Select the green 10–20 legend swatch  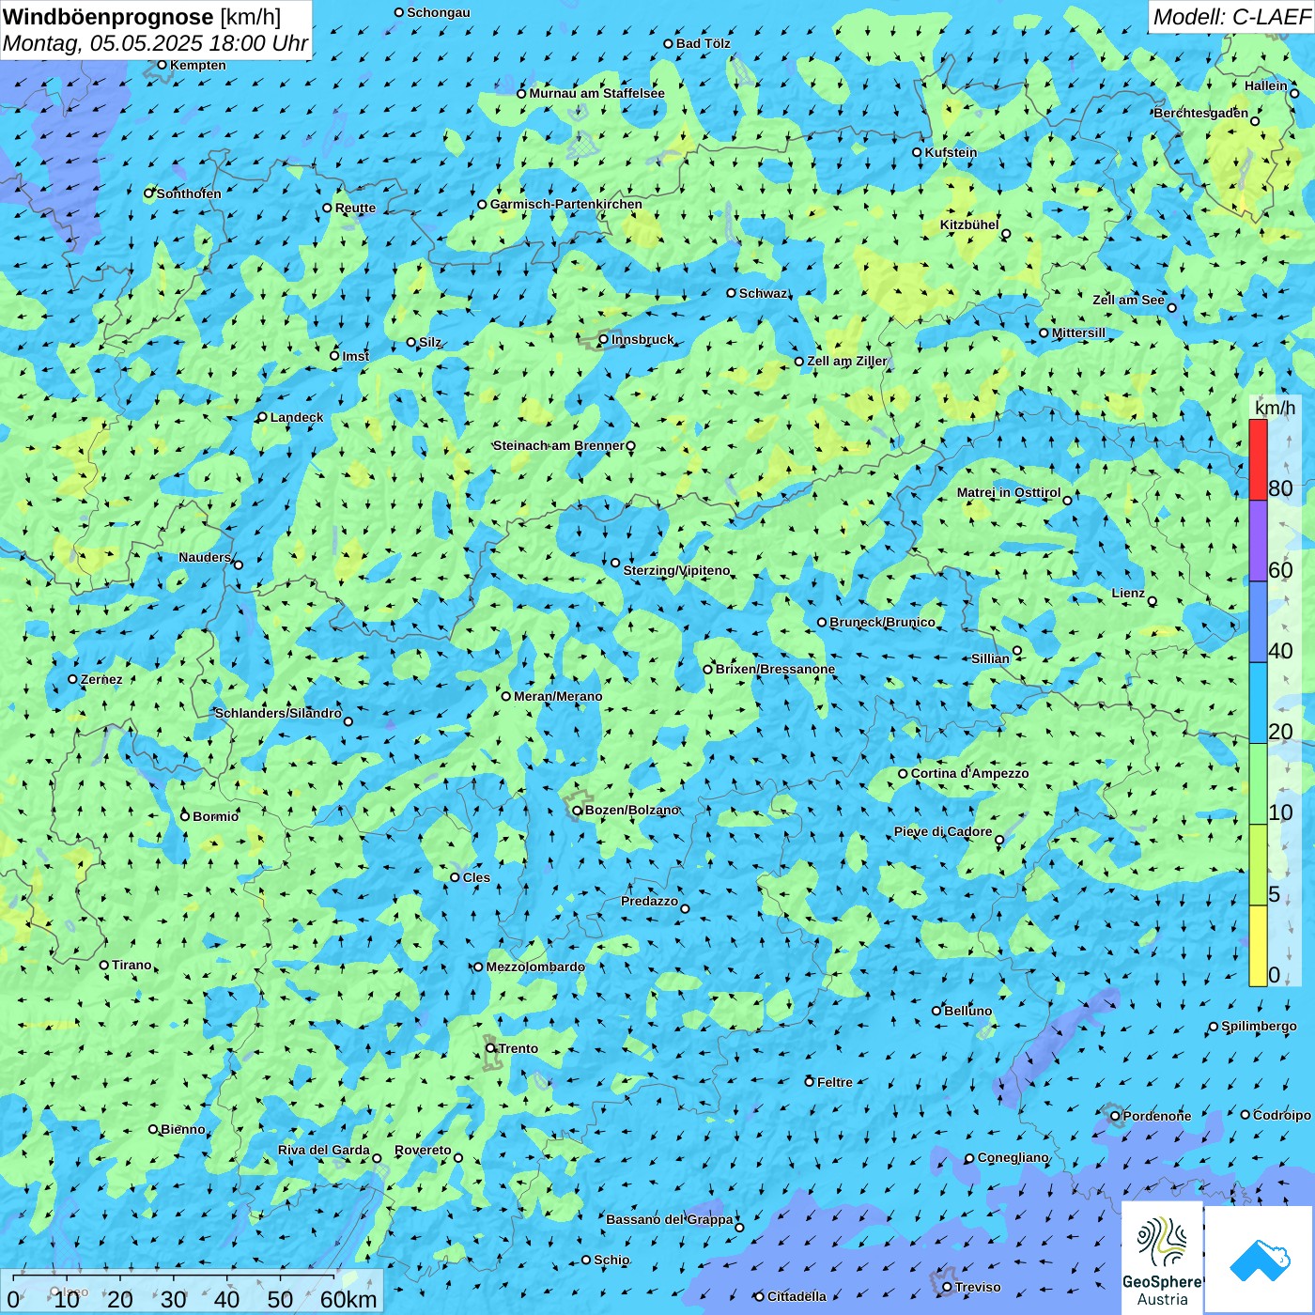1258,784
